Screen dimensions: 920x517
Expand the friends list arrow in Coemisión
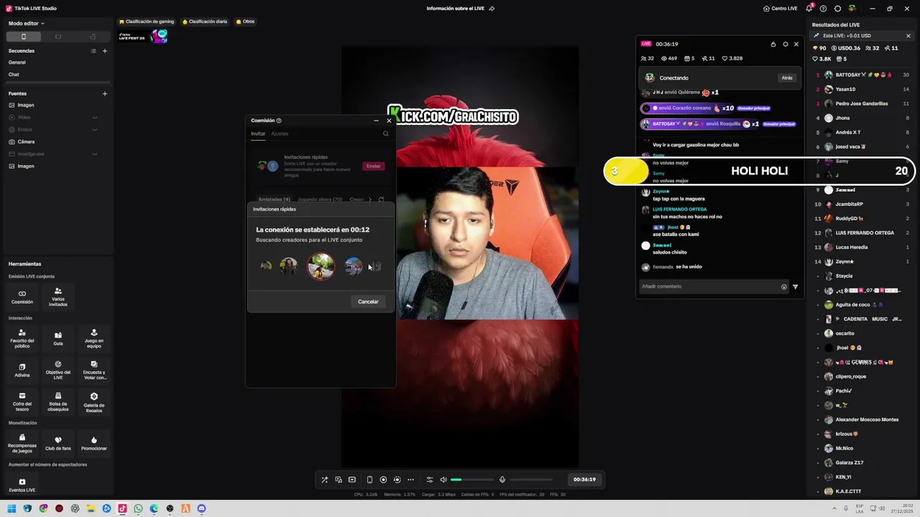[x=370, y=199]
